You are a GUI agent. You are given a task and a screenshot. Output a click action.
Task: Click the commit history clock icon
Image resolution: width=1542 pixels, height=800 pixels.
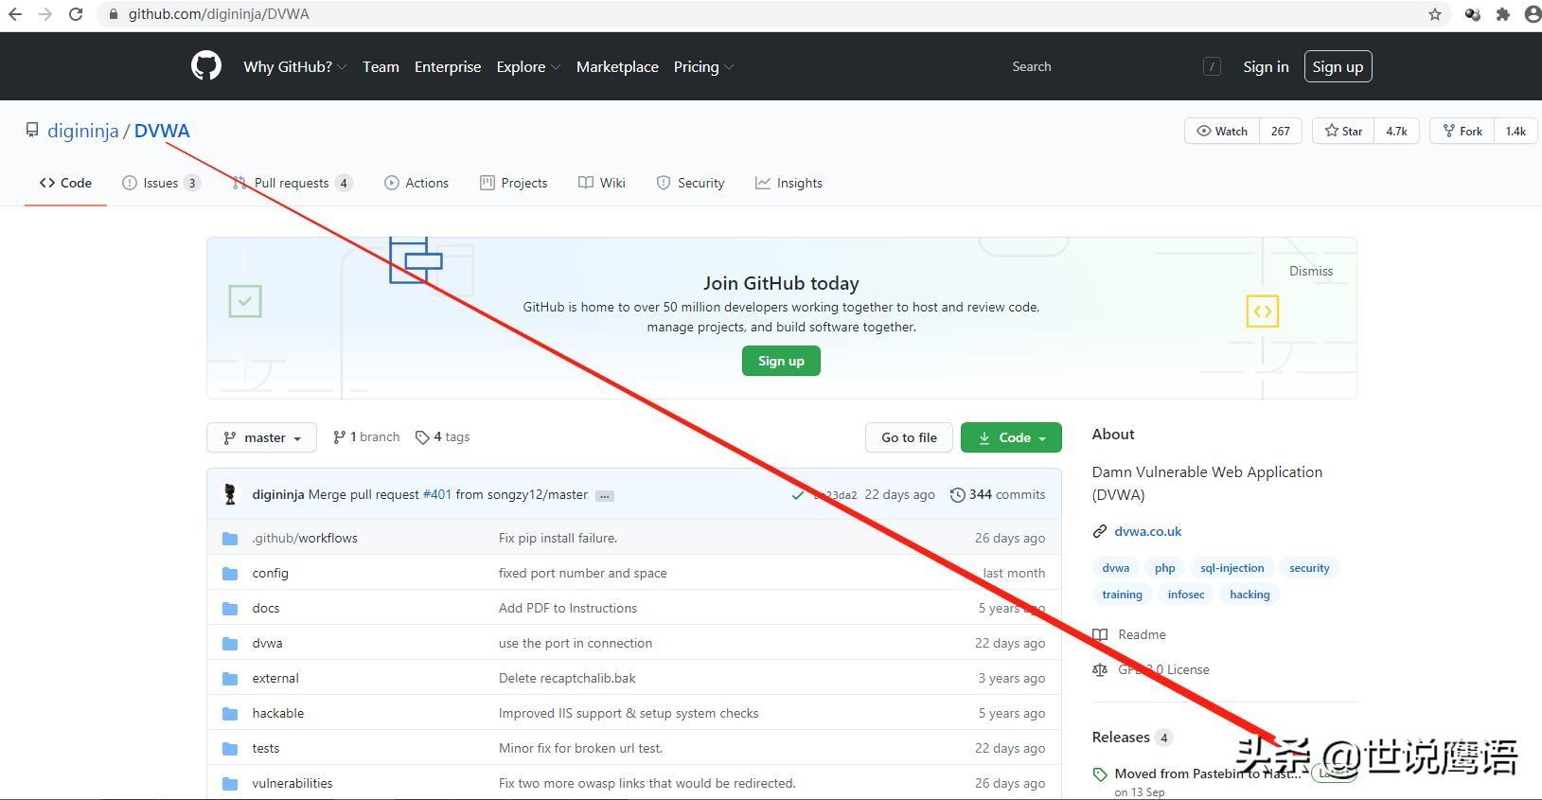coord(957,494)
